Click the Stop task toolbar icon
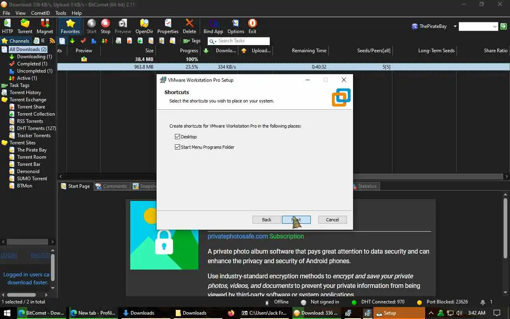The image size is (510, 319). point(106,26)
